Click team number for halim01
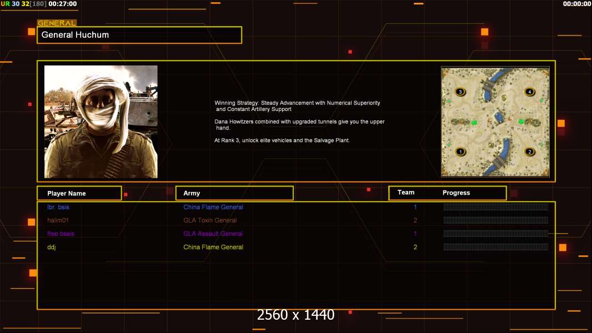592x333 pixels. pyautogui.click(x=415, y=220)
